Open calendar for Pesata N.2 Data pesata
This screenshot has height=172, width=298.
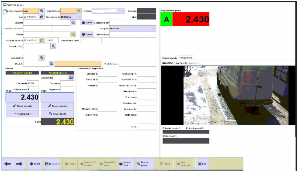pos(71,77)
